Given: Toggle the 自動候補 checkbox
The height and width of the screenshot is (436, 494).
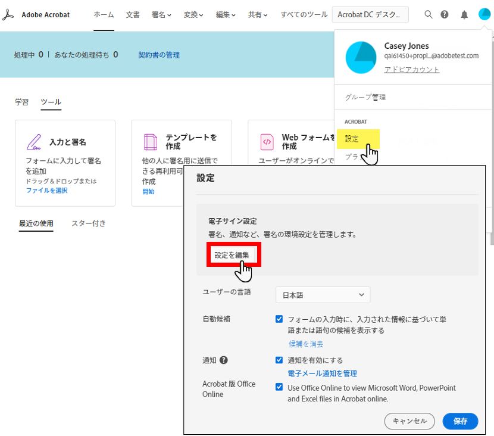Looking at the screenshot, I should [x=279, y=319].
